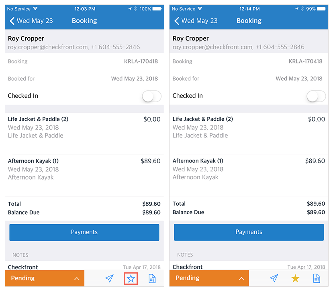
Task: Select Life Jacket & Paddle item, right screen
Action: [249, 134]
